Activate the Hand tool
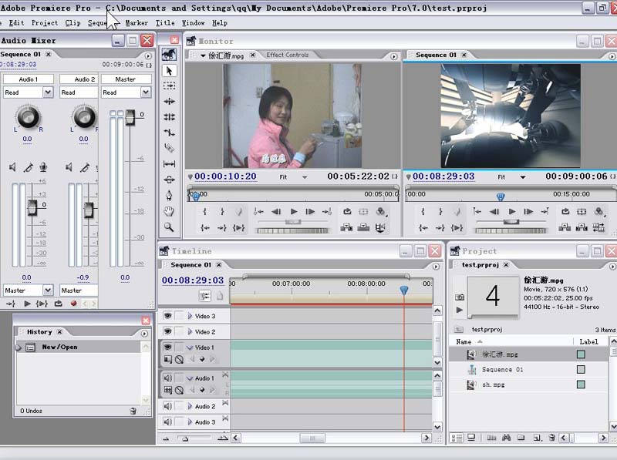This screenshot has height=460, width=617. pyautogui.click(x=170, y=211)
